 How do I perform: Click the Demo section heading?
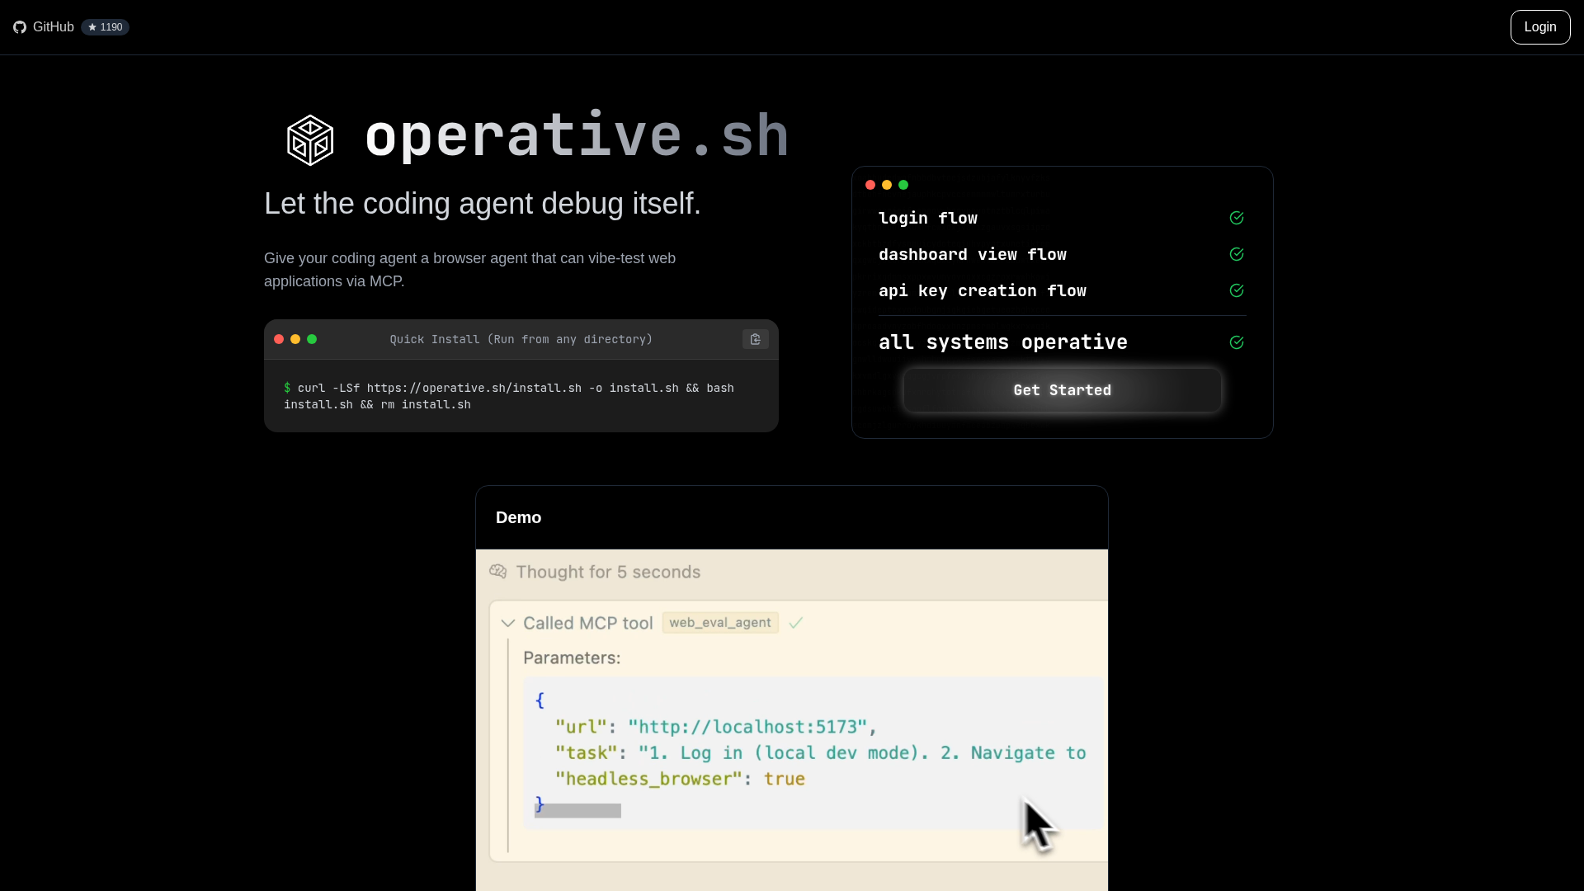pyautogui.click(x=518, y=517)
